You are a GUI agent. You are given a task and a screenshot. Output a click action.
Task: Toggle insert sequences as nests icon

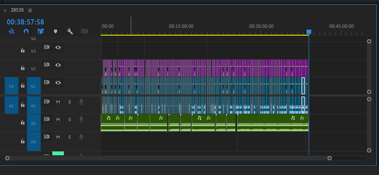11,31
